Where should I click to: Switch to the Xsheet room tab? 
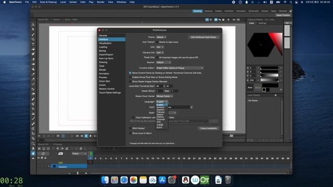(x=265, y=11)
